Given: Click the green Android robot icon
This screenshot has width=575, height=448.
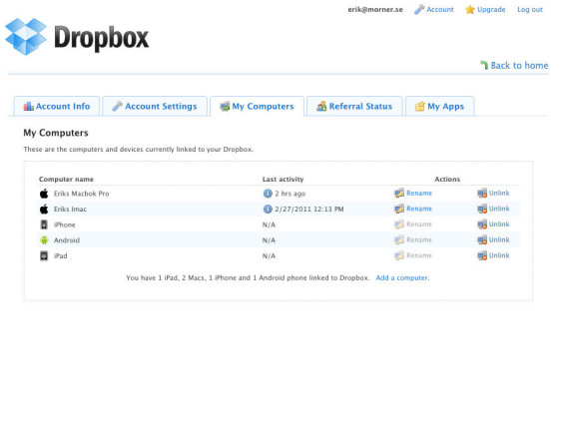Looking at the screenshot, I should pyautogui.click(x=44, y=240).
